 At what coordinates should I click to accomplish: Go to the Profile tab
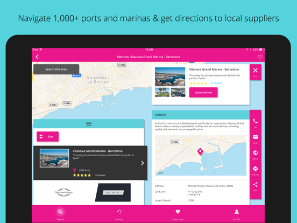[237, 214]
